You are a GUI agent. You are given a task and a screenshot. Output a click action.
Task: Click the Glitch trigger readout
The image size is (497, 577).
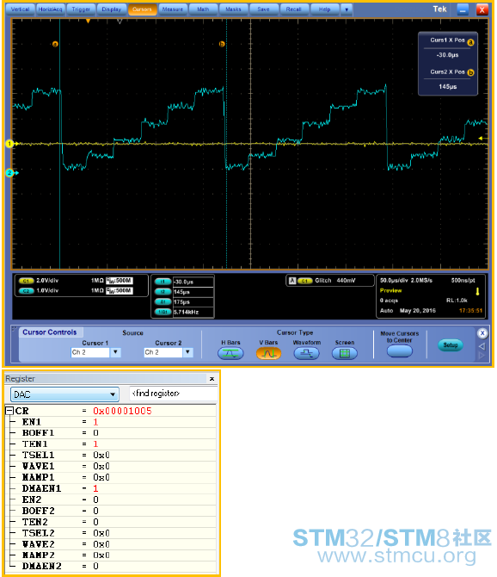click(330, 281)
